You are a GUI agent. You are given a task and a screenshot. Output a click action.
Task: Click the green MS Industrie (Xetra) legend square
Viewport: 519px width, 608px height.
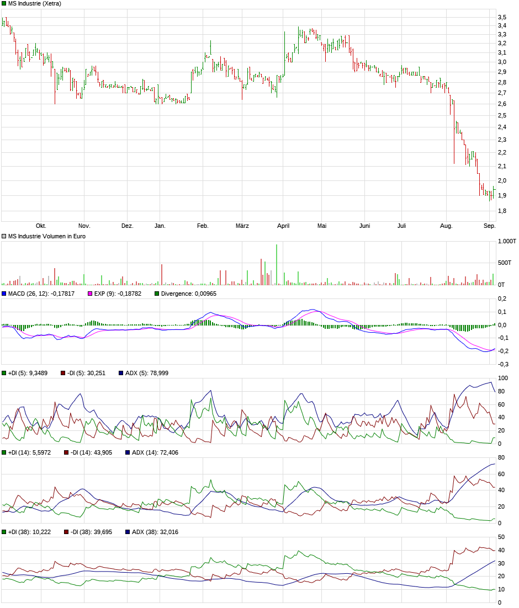click(x=4, y=4)
